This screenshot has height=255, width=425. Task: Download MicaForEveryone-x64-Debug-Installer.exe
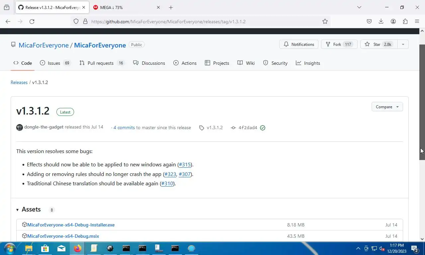point(71,225)
